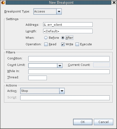117x129 pixels.
Task: Confirm the breakpoint with OK
Action: point(83,122)
